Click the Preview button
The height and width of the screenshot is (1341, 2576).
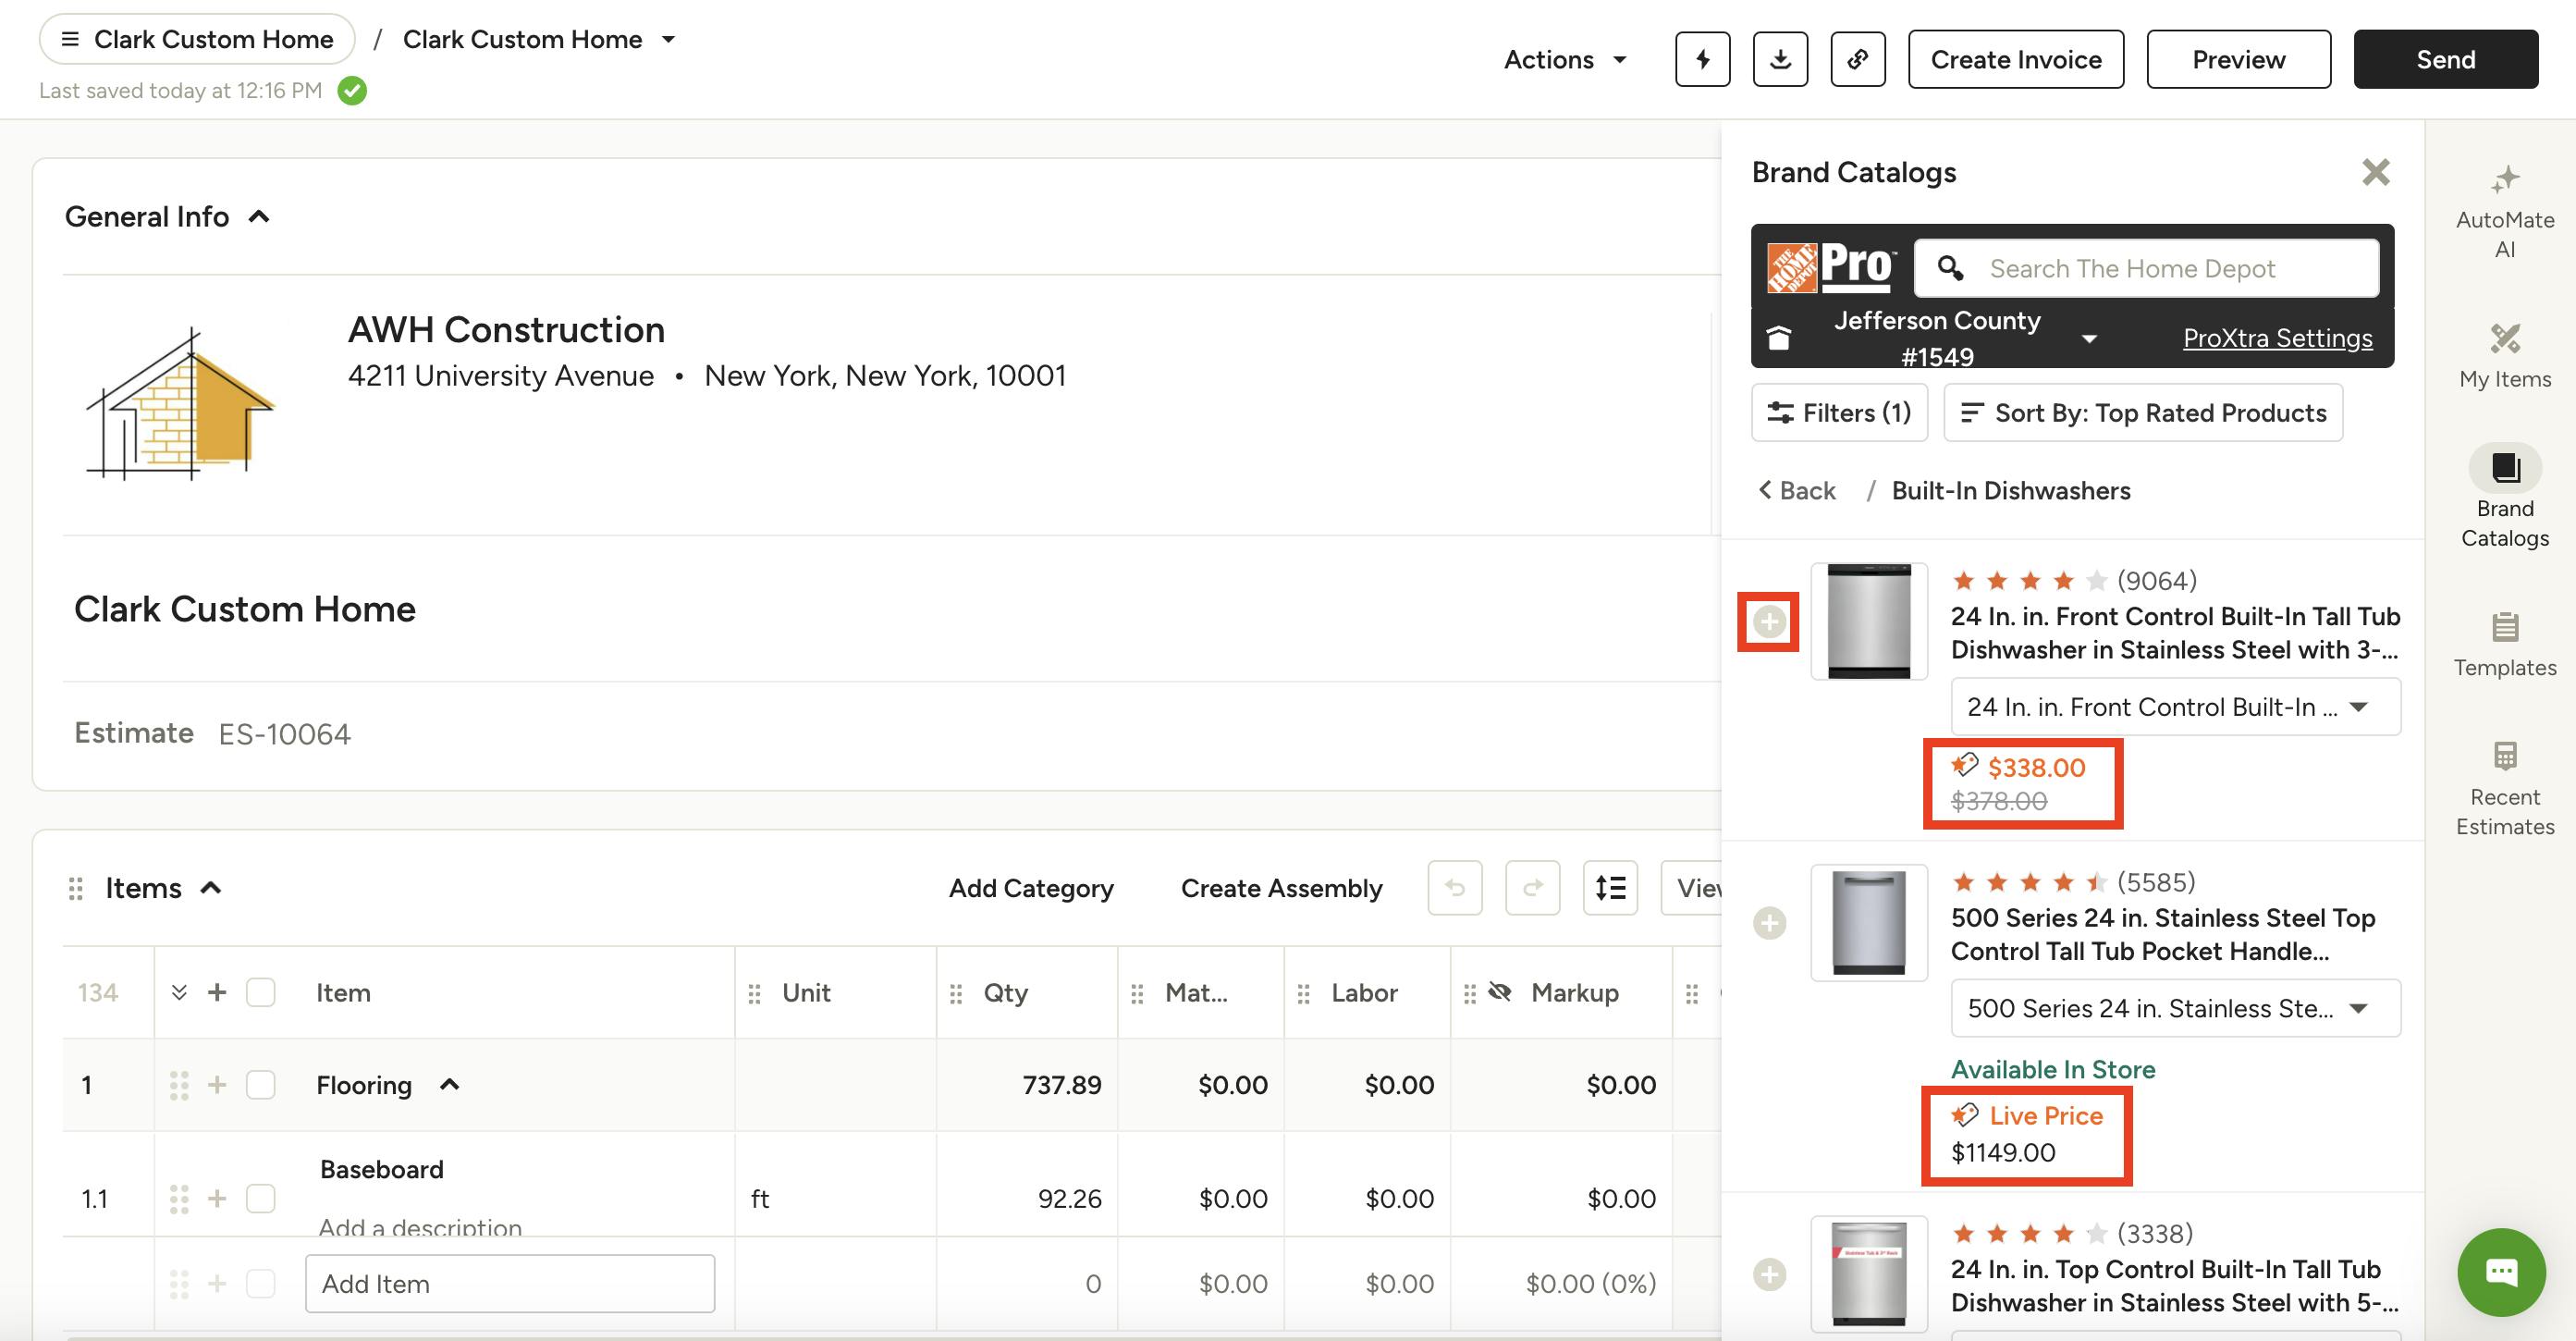click(x=2238, y=59)
